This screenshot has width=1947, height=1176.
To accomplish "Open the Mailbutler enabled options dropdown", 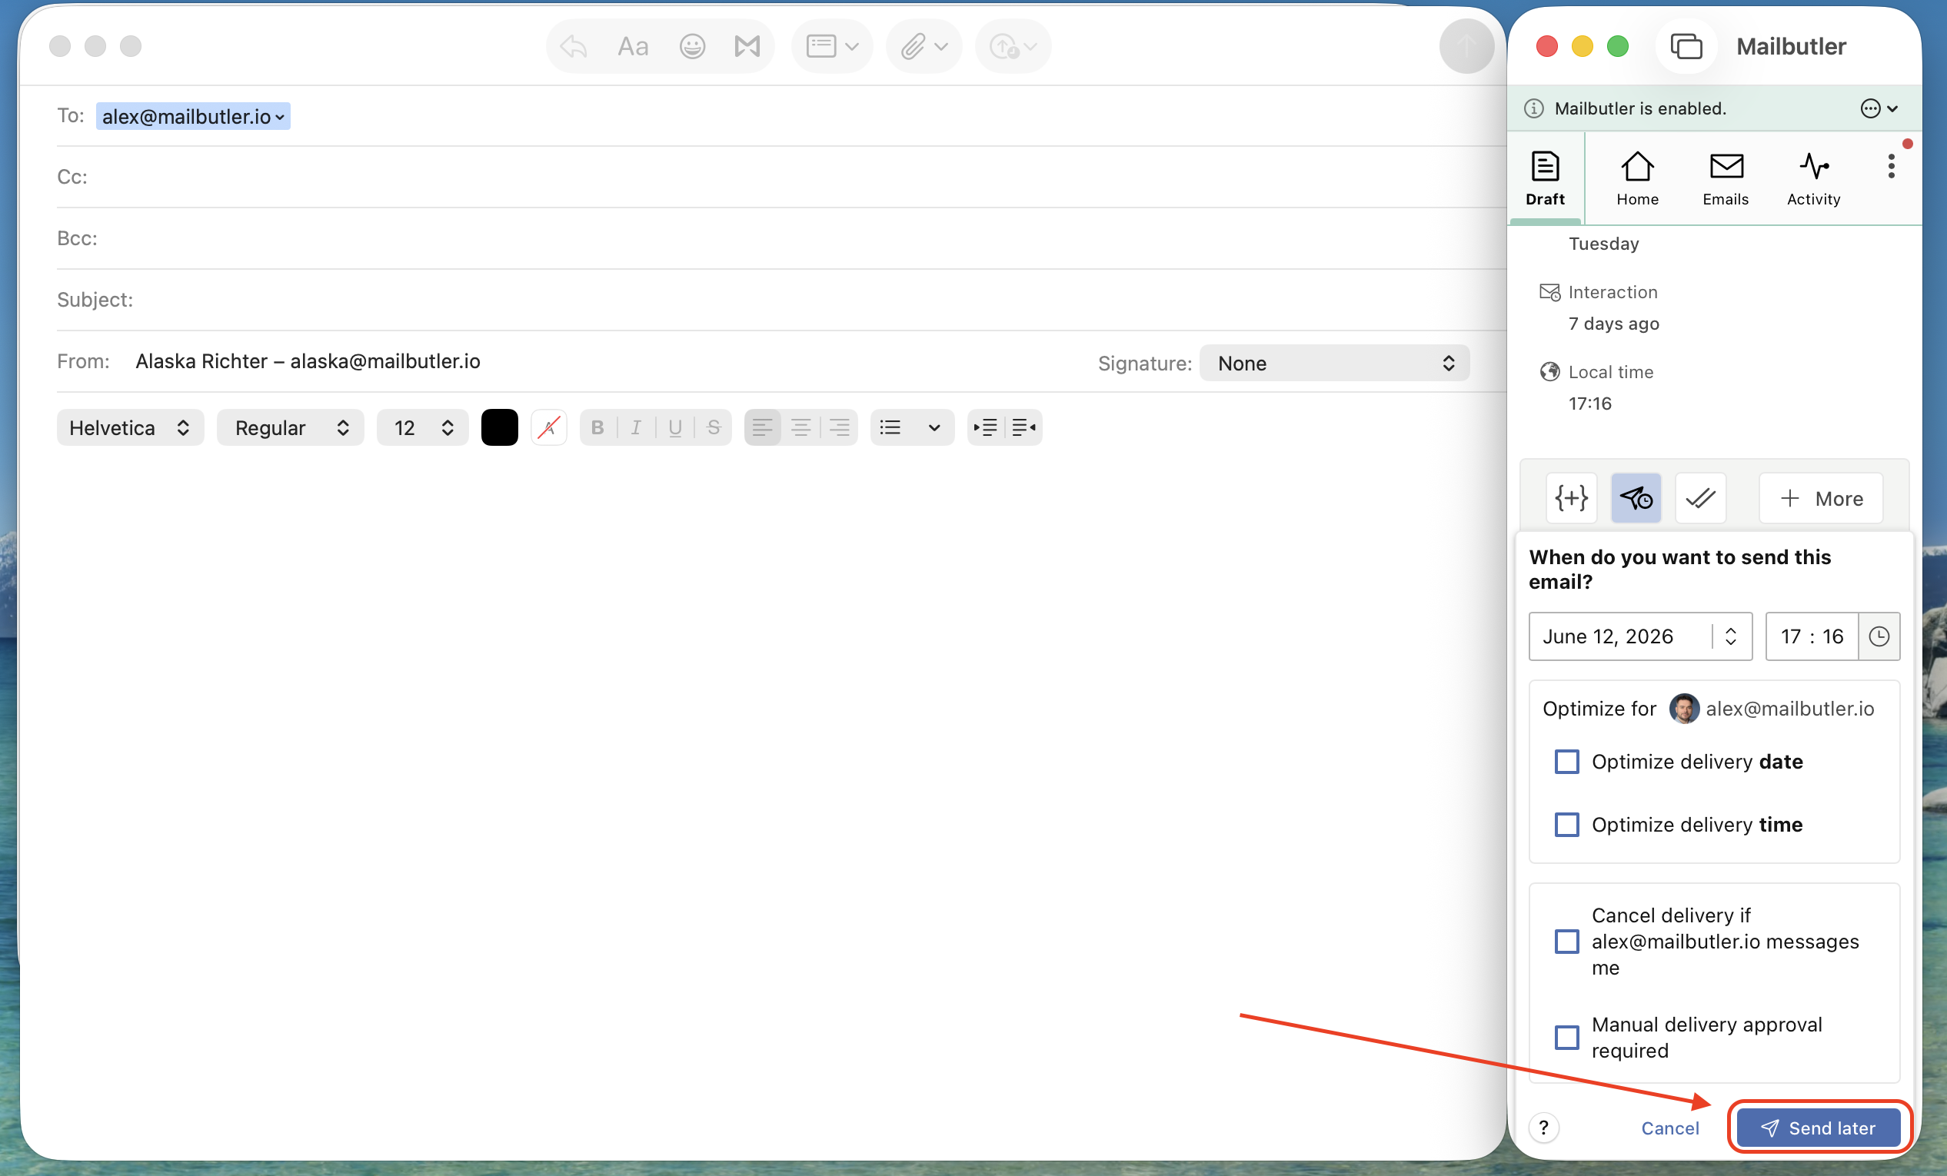I will (1879, 108).
